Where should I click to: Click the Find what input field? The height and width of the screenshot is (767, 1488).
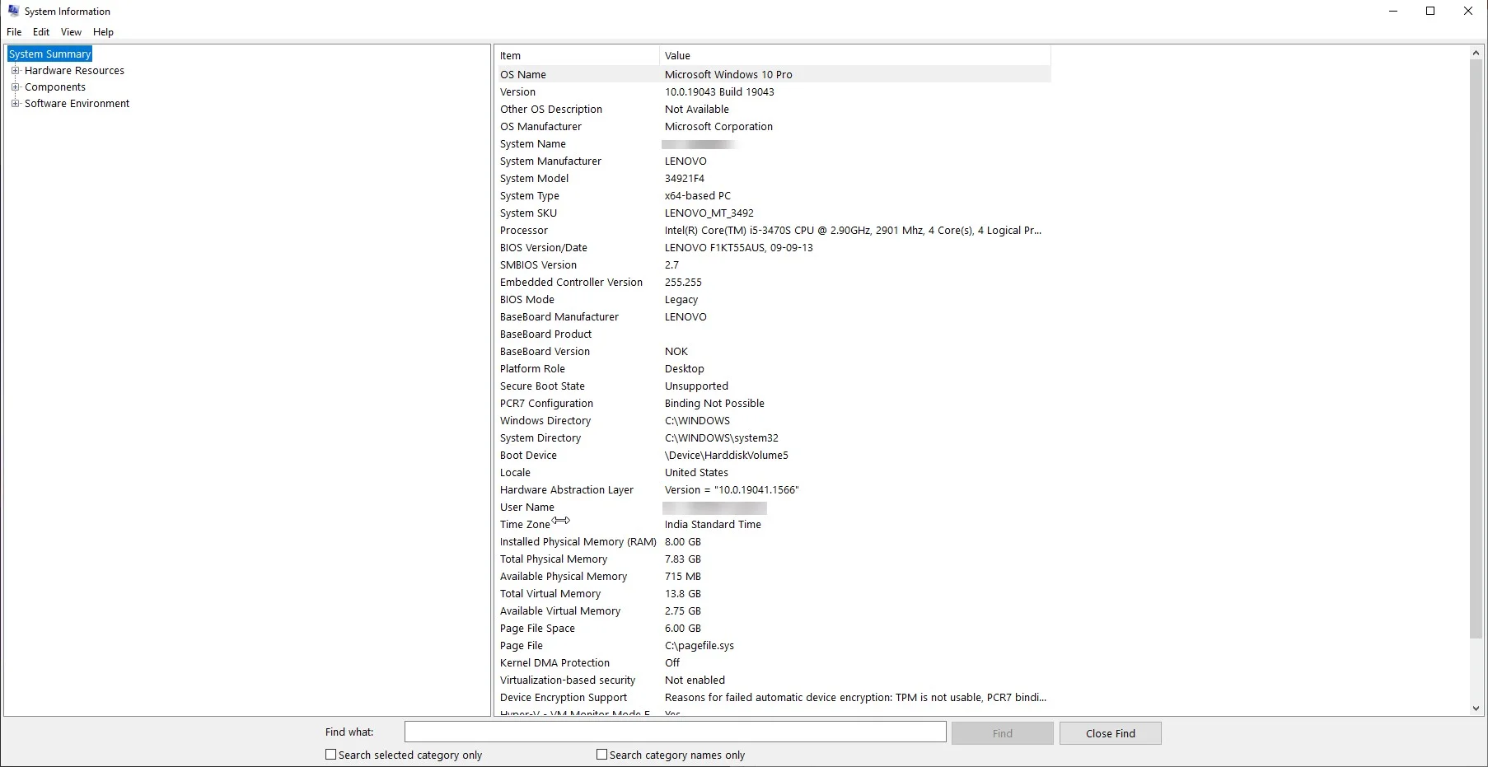click(675, 732)
